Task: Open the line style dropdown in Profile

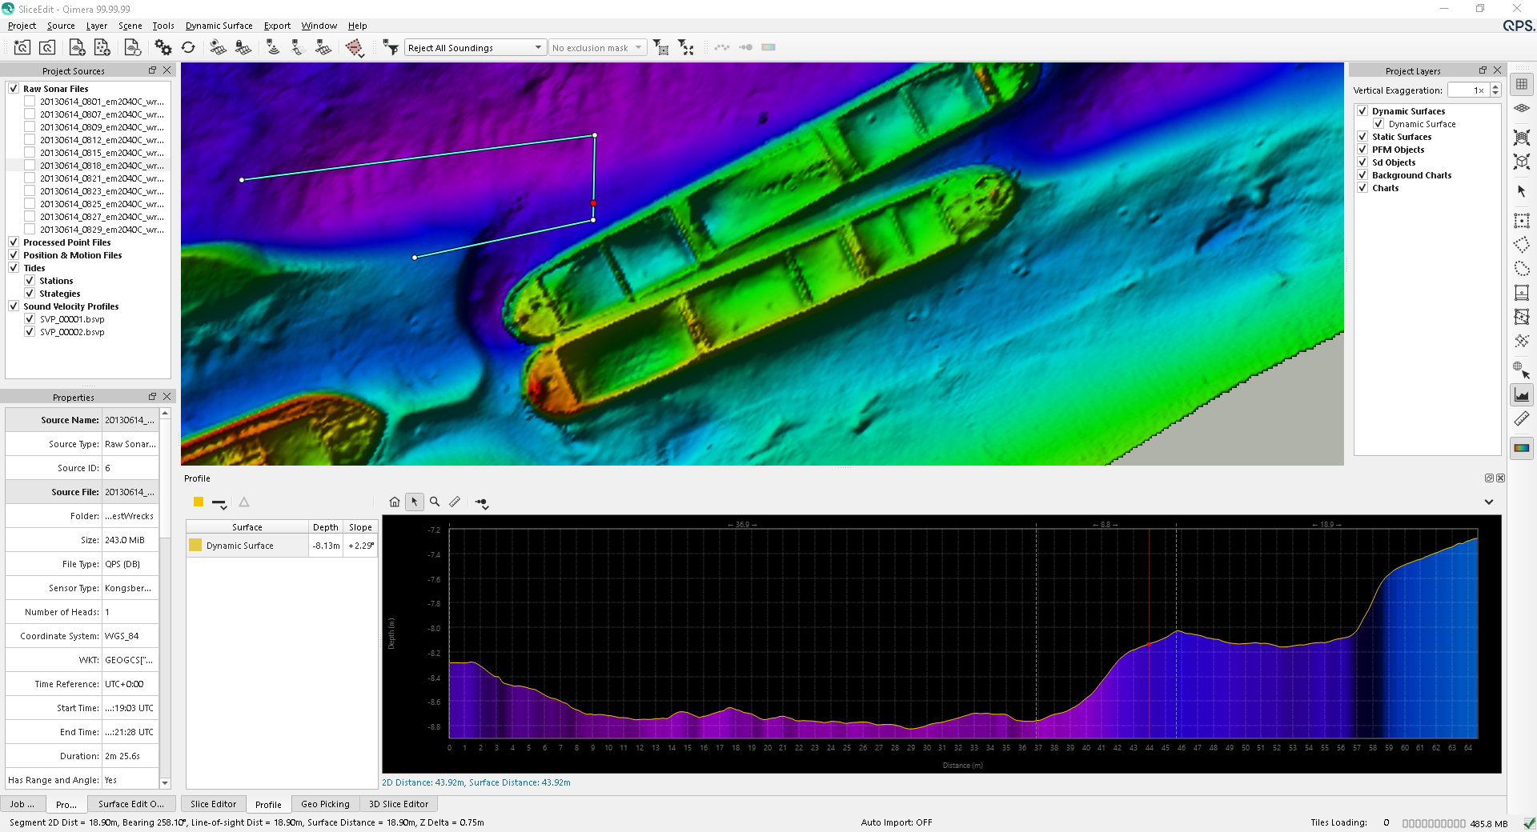Action: pos(219,503)
